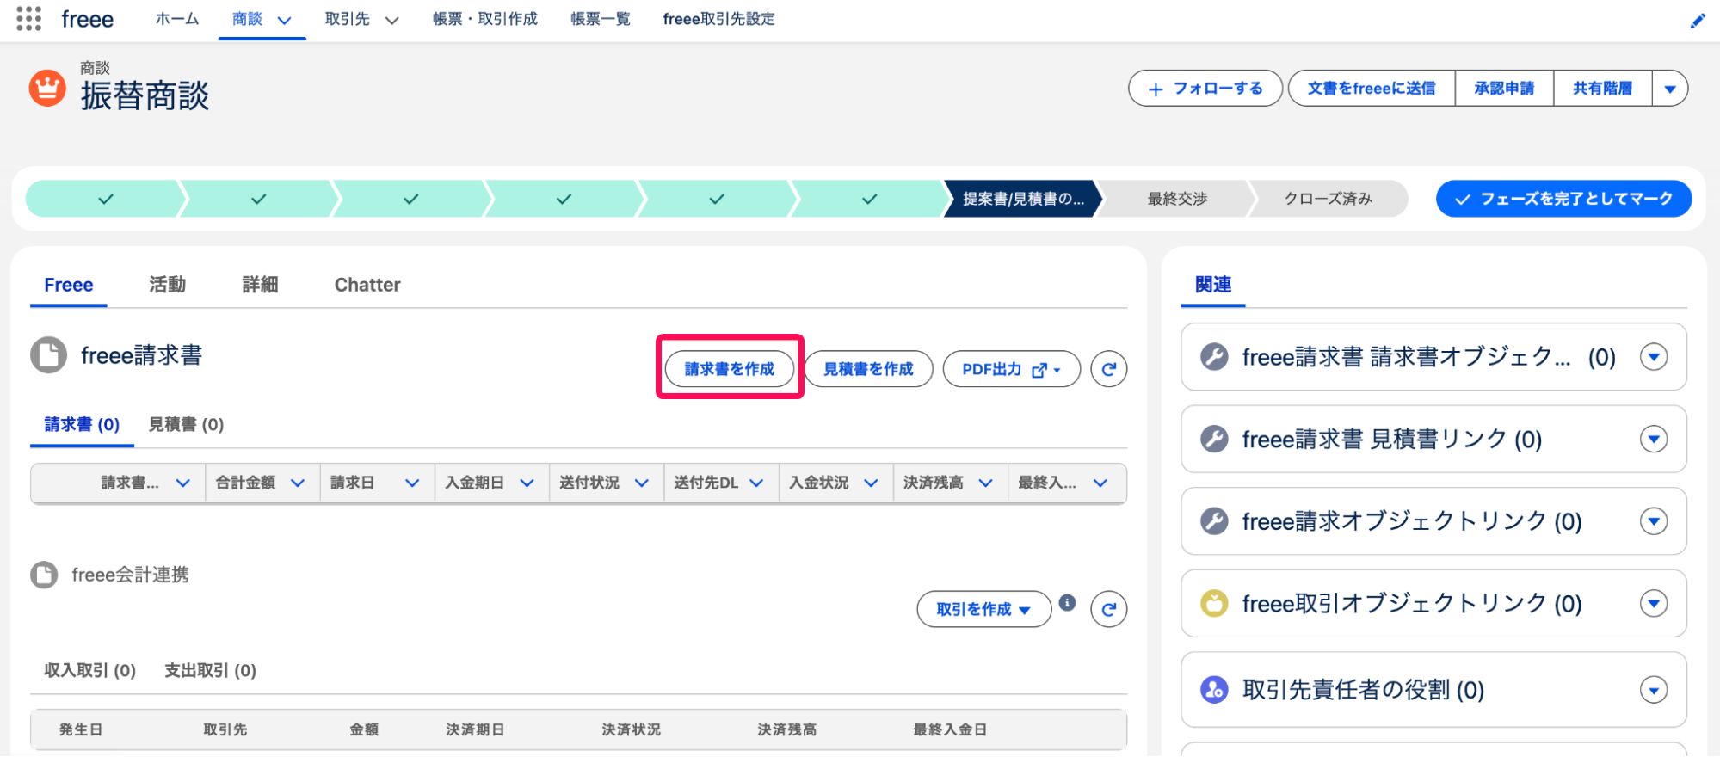Click the 共有階層 button

[1602, 88]
